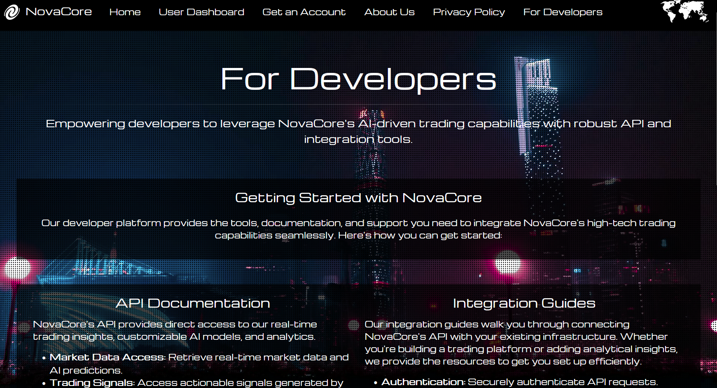Go to the Home page

tap(125, 12)
